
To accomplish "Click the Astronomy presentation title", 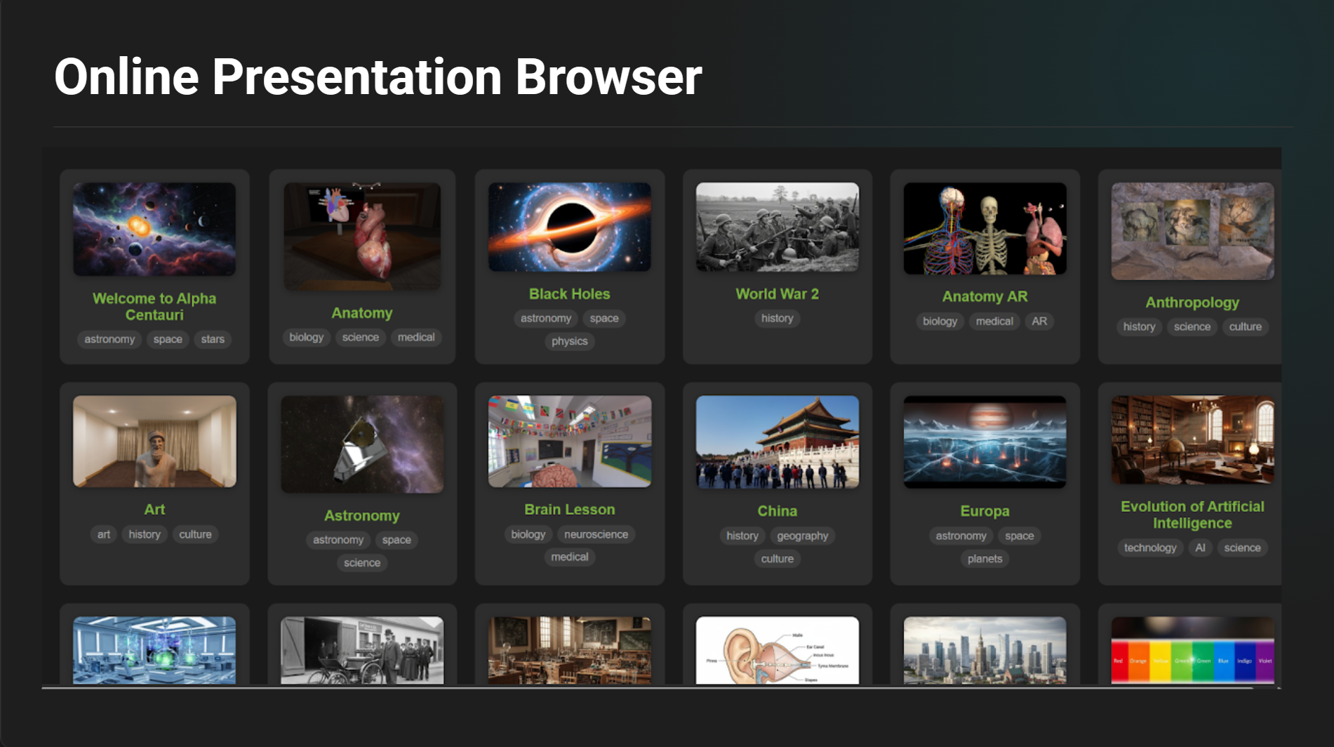I will click(x=362, y=515).
